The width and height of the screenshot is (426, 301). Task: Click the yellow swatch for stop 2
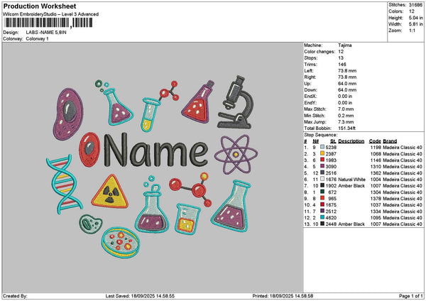(323, 153)
